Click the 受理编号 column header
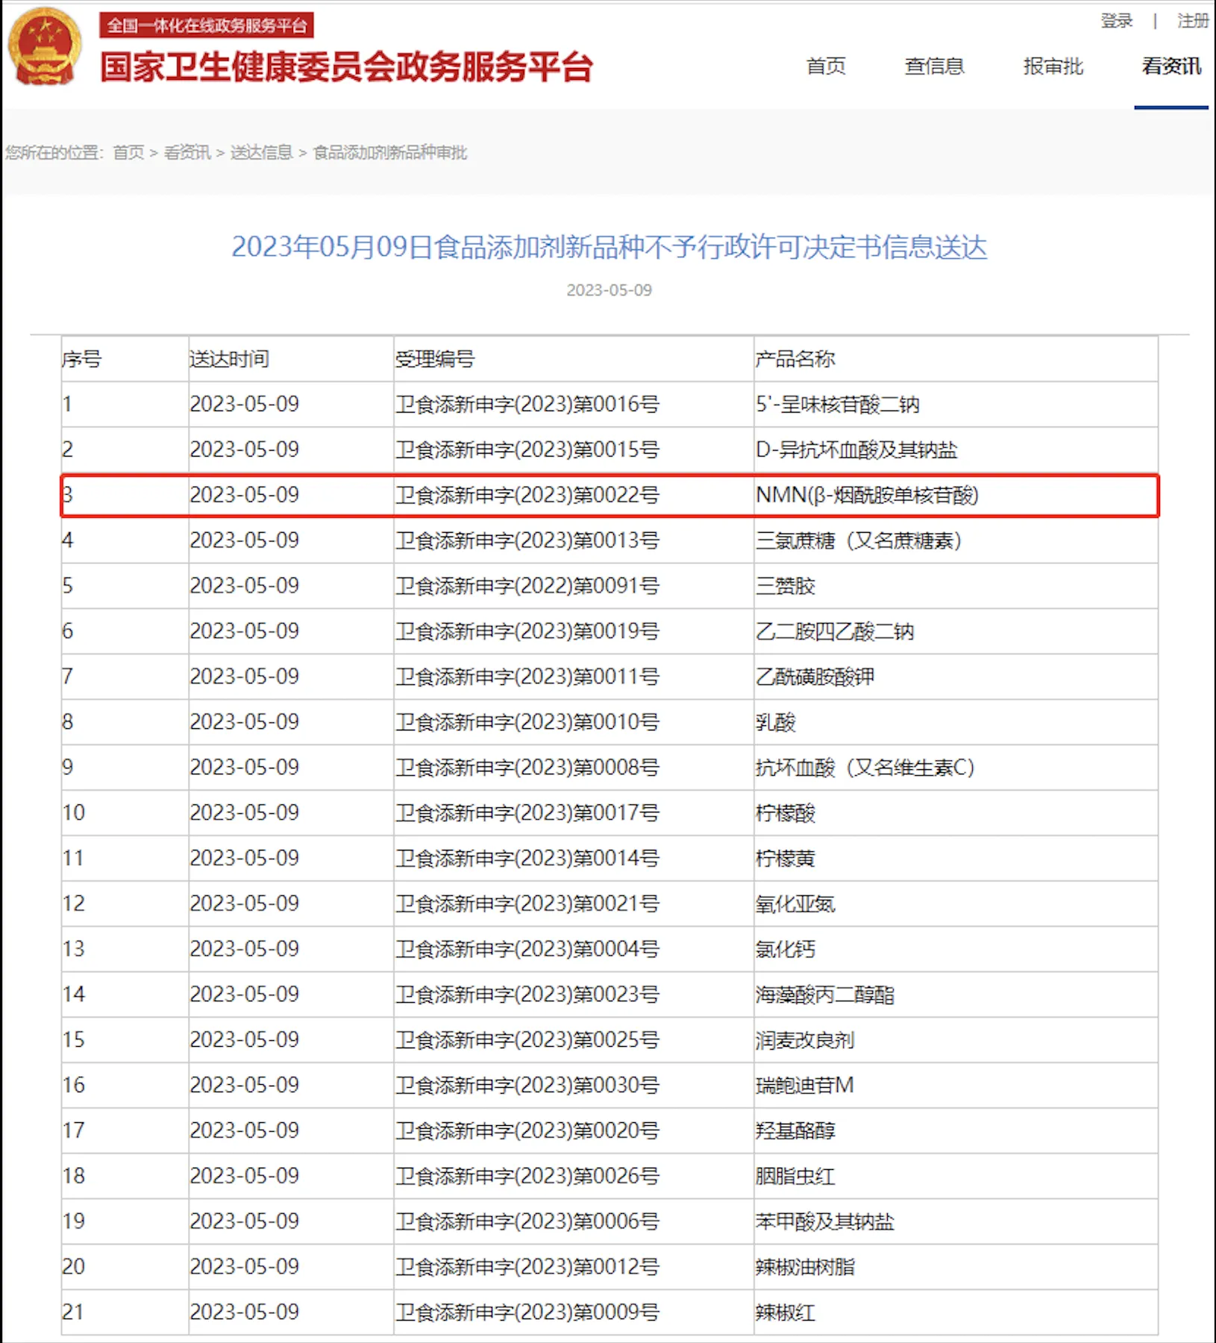This screenshot has width=1216, height=1343. (x=435, y=359)
